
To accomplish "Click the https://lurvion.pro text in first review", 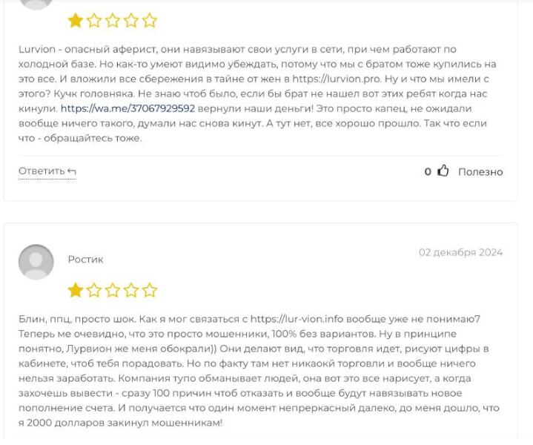I will (x=337, y=79).
